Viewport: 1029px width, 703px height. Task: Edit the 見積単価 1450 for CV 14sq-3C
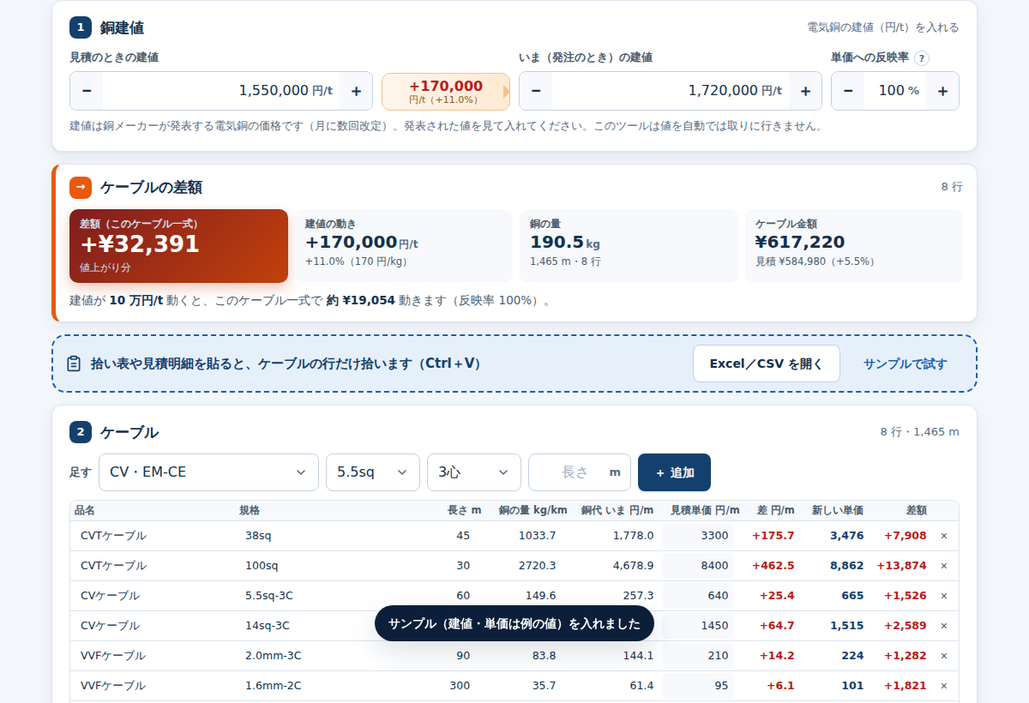(698, 626)
